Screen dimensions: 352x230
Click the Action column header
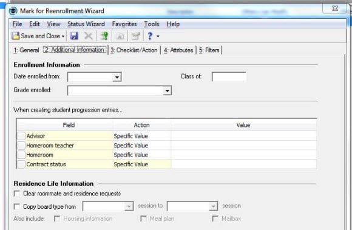[141, 125]
